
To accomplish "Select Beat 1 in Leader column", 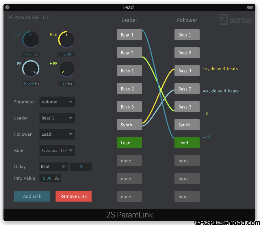I will click(x=129, y=35).
